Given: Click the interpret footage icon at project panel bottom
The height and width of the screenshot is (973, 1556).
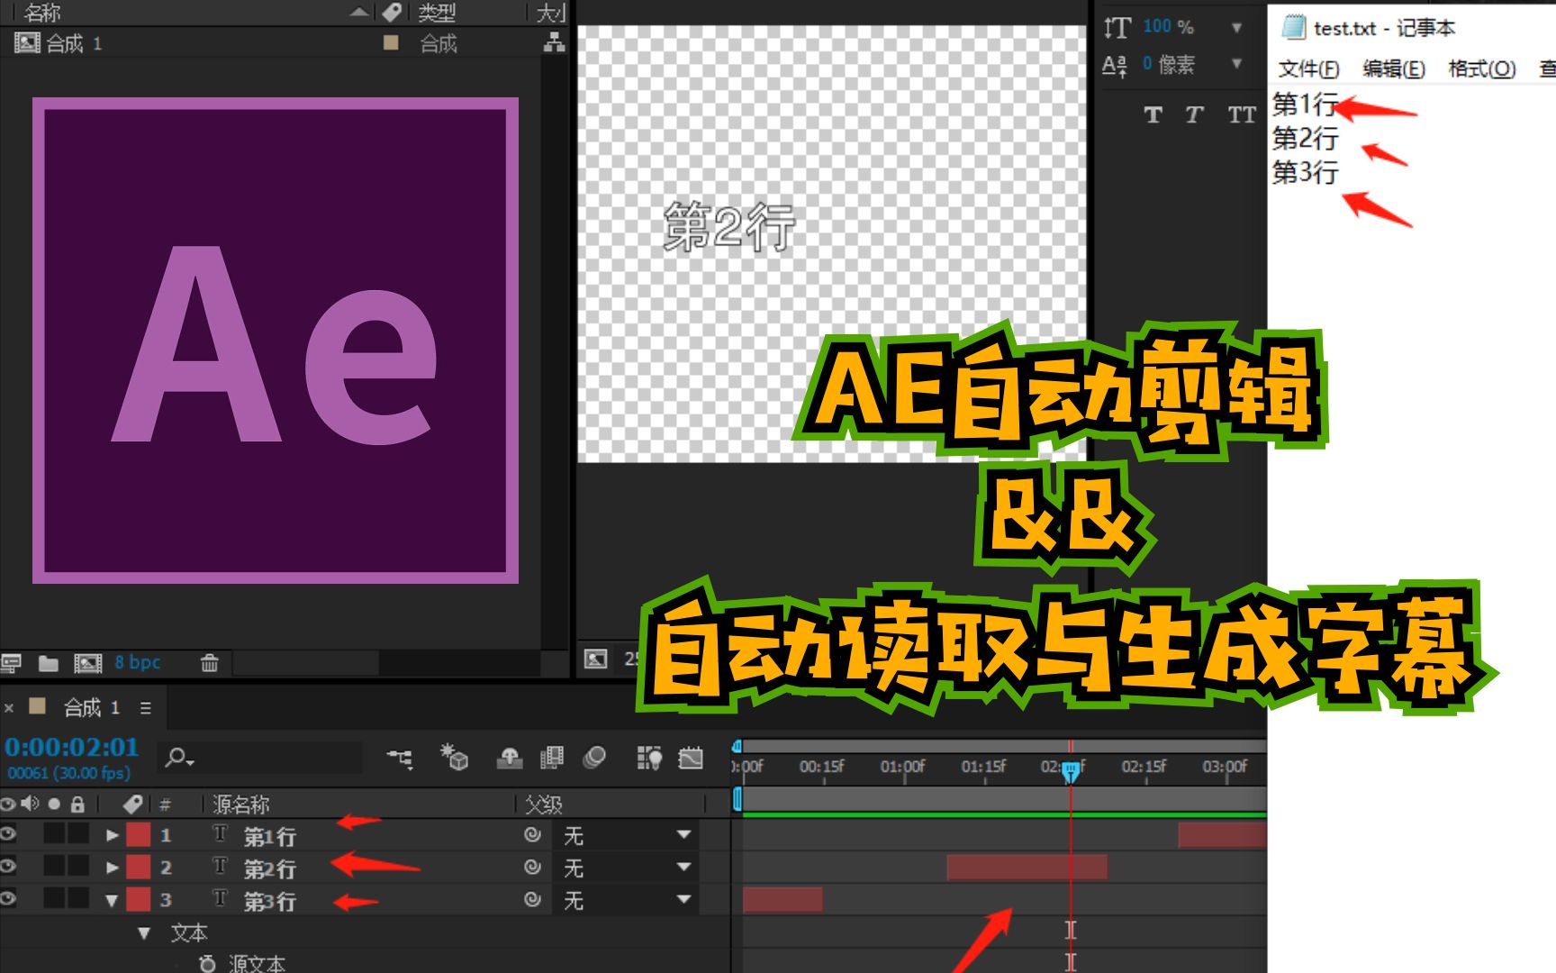Looking at the screenshot, I should point(11,664).
